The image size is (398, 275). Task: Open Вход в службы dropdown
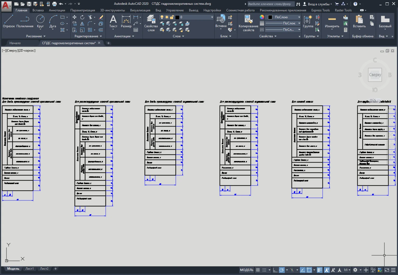click(x=317, y=4)
